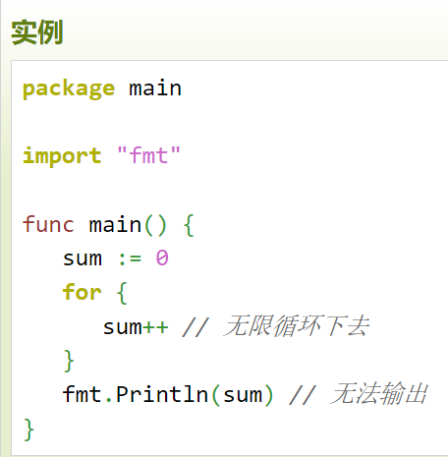Click the 实例 heading

(37, 32)
